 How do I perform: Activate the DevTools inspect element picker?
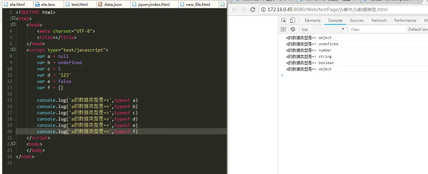click(x=283, y=20)
